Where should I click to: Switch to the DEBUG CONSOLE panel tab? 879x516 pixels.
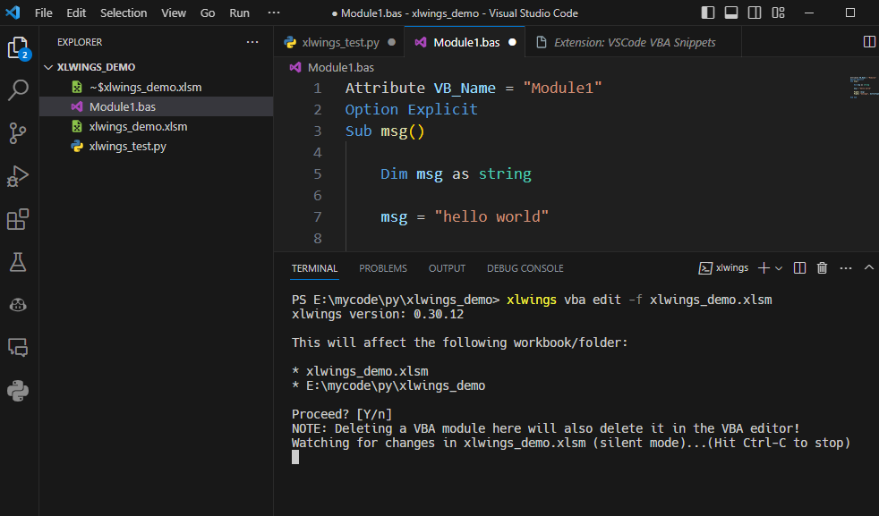525,268
